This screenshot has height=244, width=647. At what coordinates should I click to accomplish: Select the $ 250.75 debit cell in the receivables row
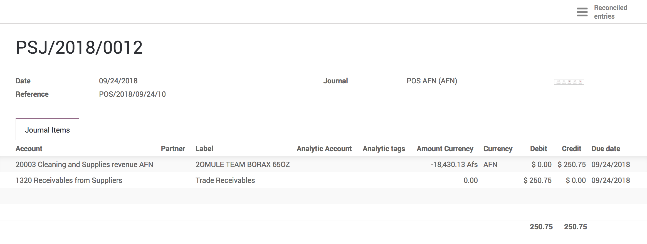pyautogui.click(x=538, y=180)
